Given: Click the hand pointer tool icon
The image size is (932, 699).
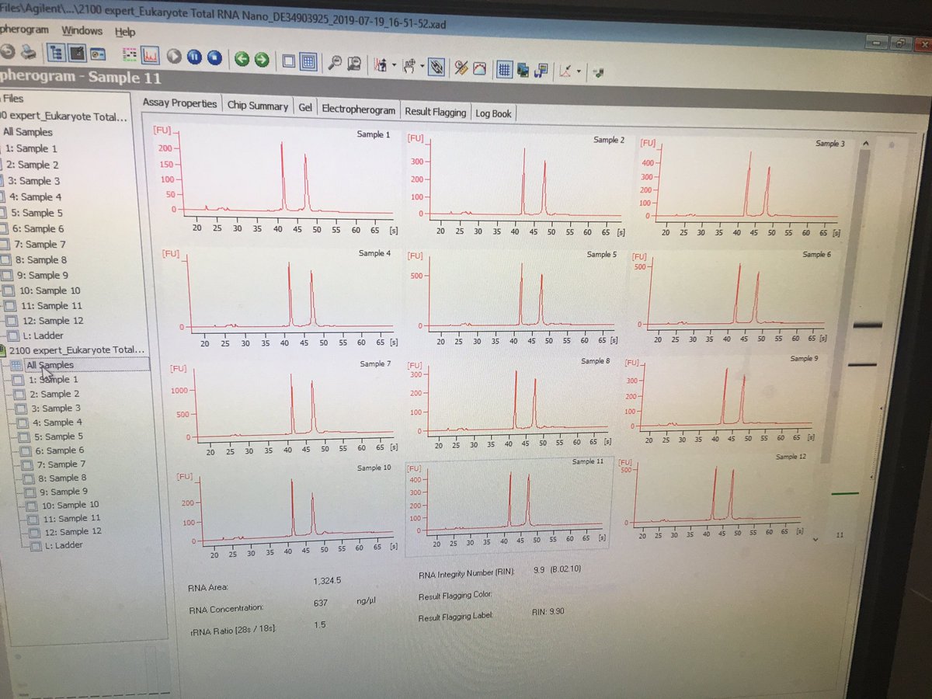Looking at the screenshot, I should pyautogui.click(x=409, y=66).
